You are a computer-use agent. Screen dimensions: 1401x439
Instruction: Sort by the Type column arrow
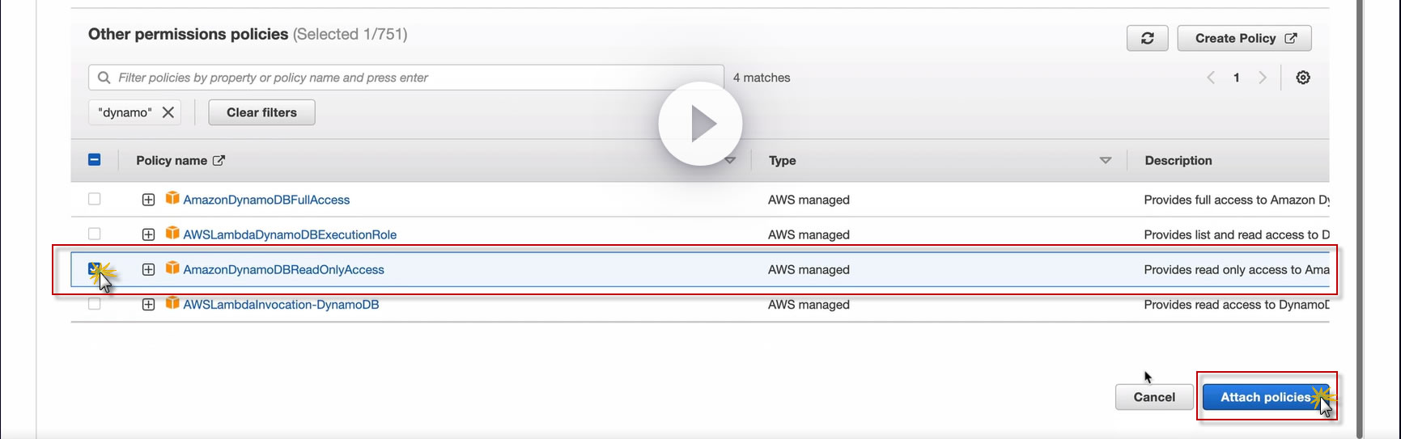pyautogui.click(x=1106, y=160)
